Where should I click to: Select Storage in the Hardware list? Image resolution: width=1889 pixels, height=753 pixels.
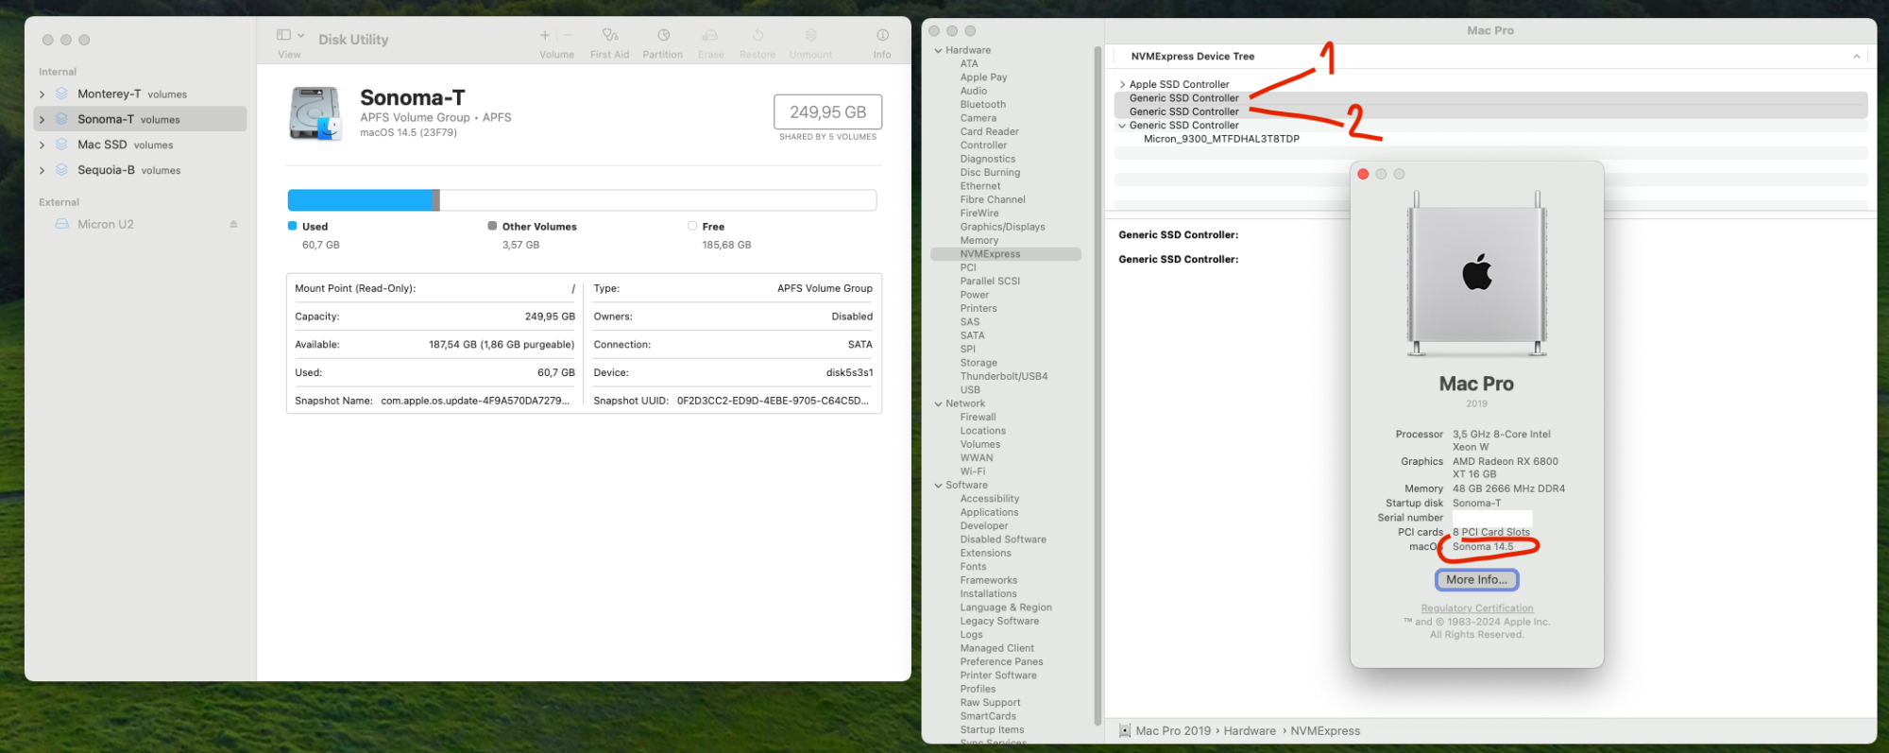click(979, 363)
